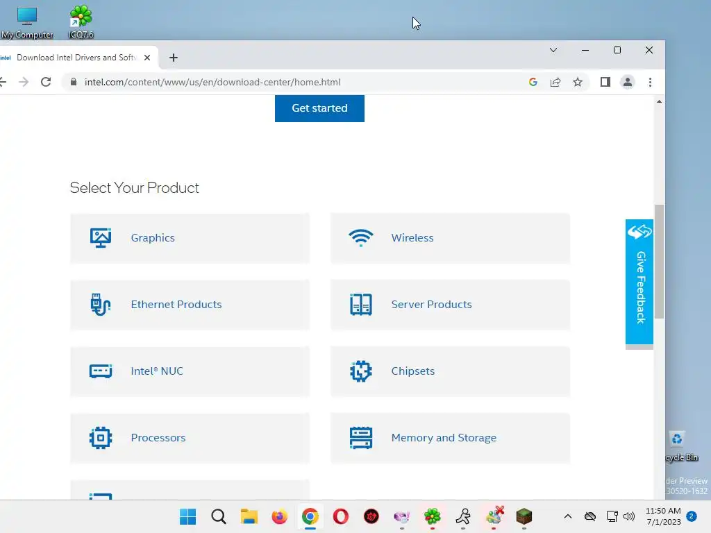Open the tab search dropdown arrow
Viewport: 711px width, 533px height.
click(553, 50)
